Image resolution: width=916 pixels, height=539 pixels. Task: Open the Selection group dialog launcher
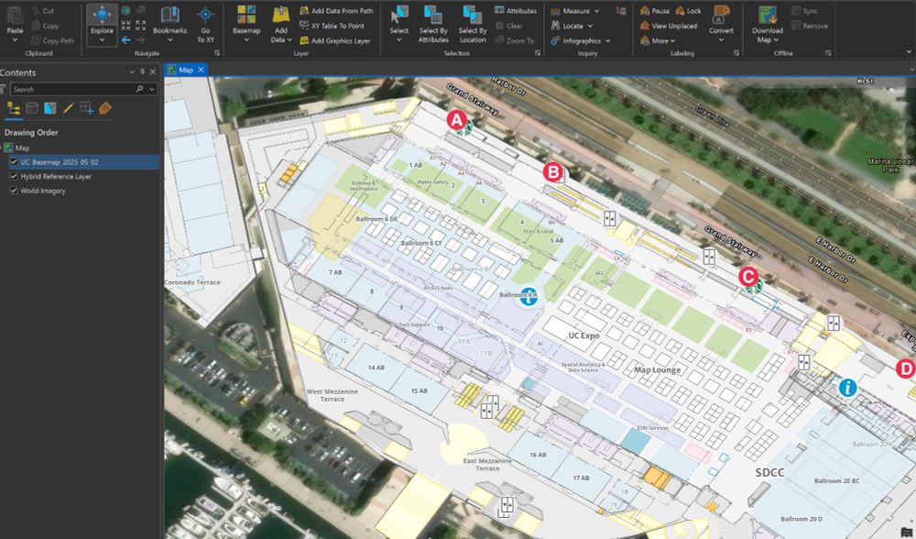tap(538, 53)
